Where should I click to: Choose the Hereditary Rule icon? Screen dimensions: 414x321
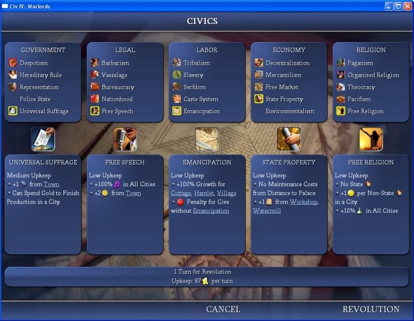12,75
